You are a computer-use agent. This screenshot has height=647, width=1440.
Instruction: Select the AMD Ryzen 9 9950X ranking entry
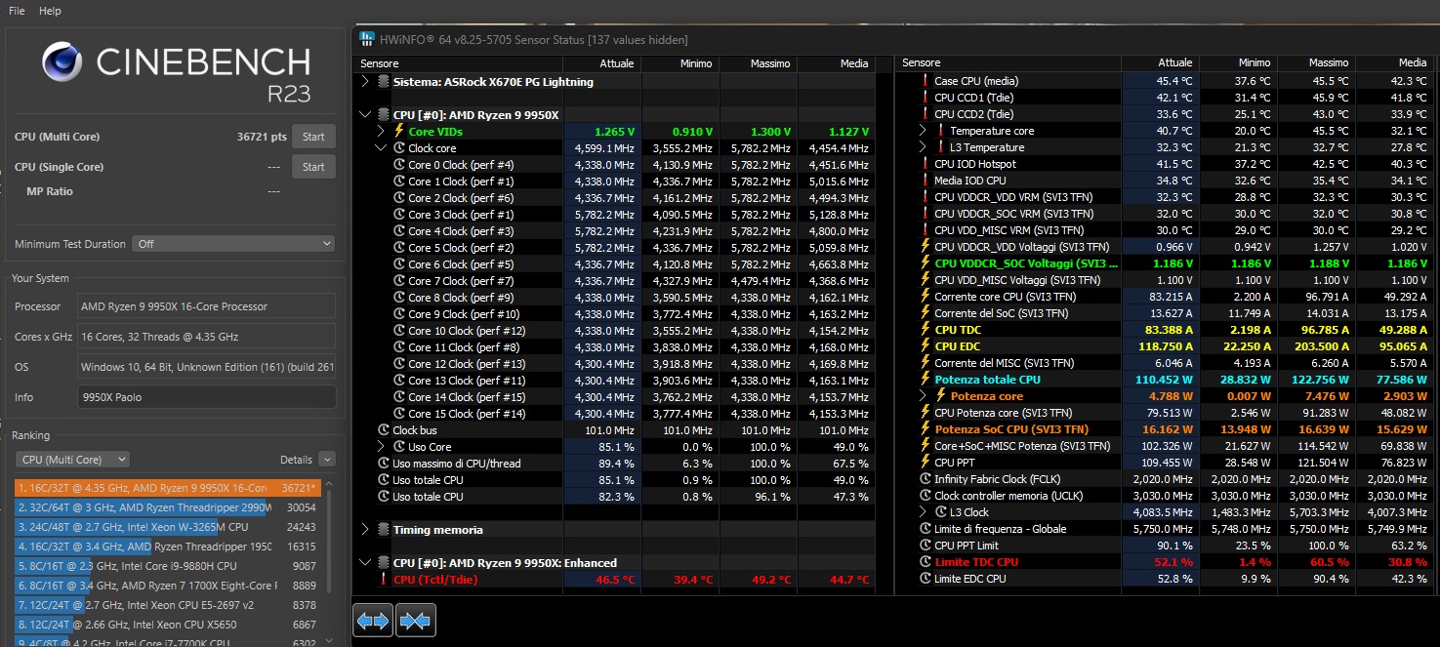click(168, 487)
